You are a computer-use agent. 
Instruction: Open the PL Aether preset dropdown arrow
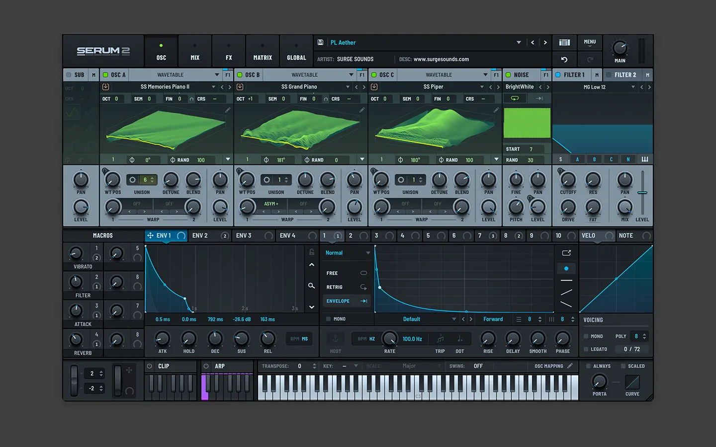[519, 43]
